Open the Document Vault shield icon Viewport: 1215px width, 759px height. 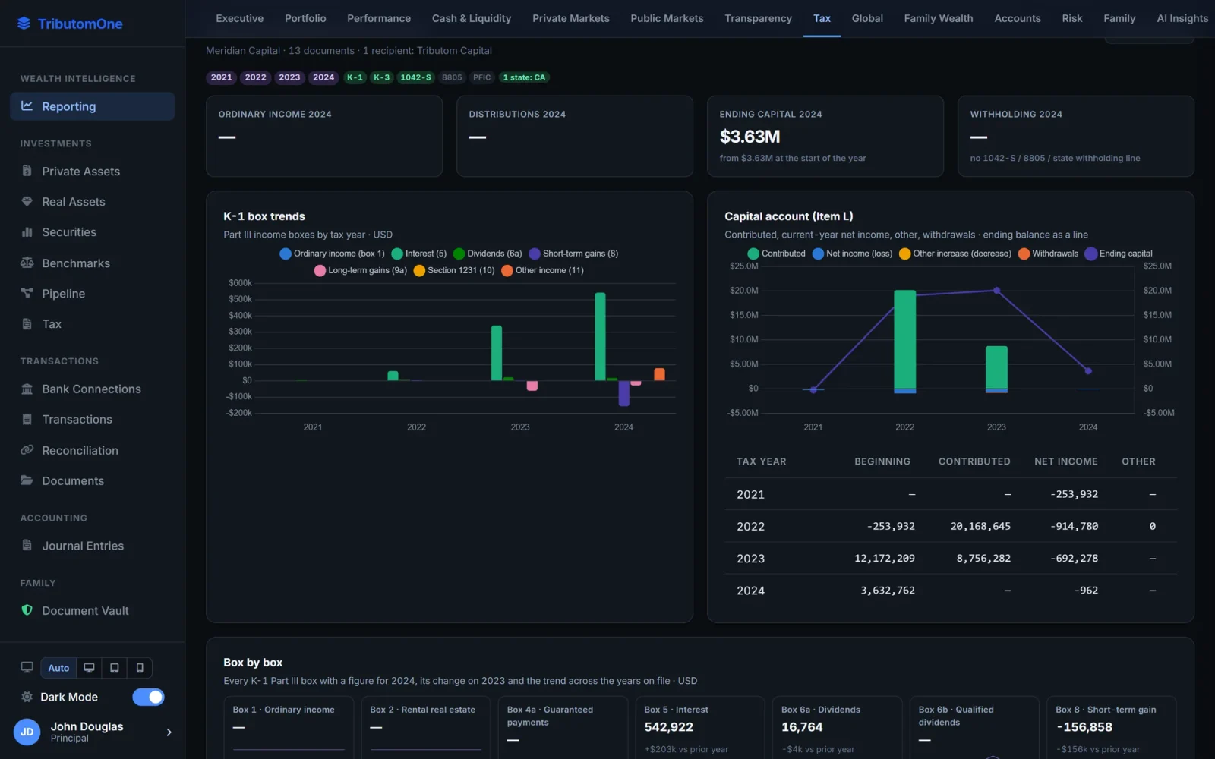[27, 610]
